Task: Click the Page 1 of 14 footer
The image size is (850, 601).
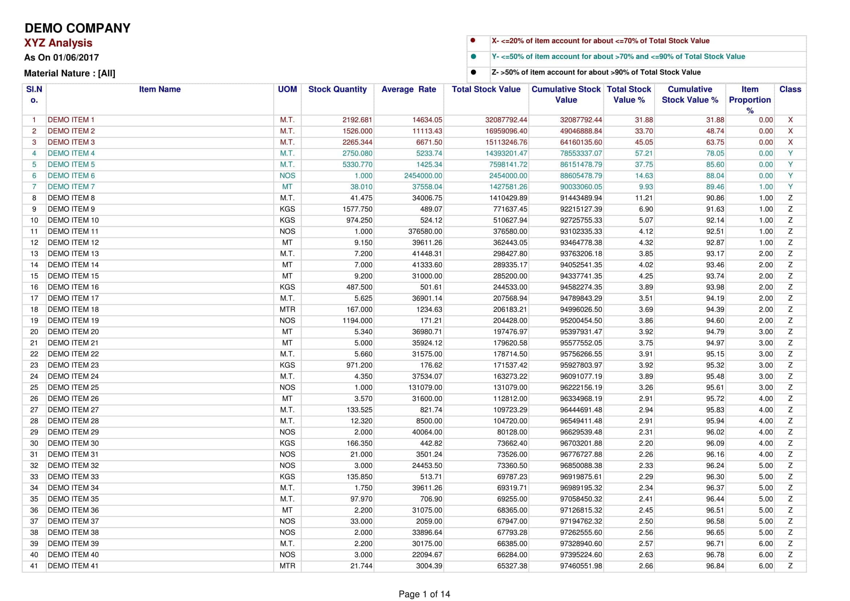Action: click(x=424, y=594)
